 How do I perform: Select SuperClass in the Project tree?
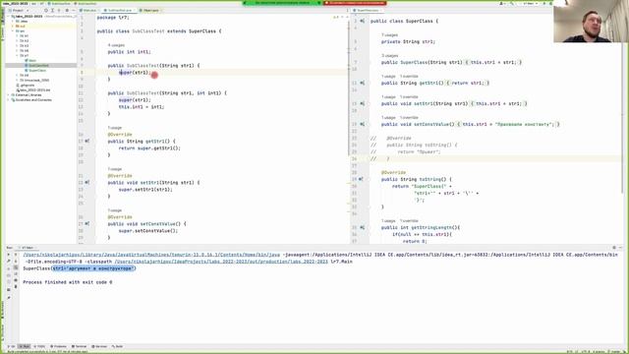35,70
